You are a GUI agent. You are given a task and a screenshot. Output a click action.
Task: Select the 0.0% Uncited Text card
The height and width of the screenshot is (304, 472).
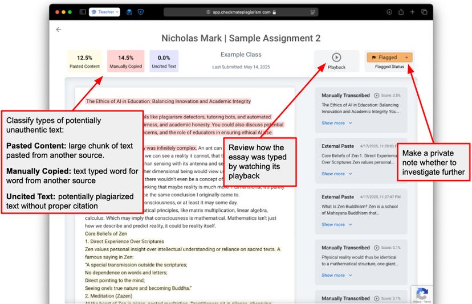coord(164,61)
